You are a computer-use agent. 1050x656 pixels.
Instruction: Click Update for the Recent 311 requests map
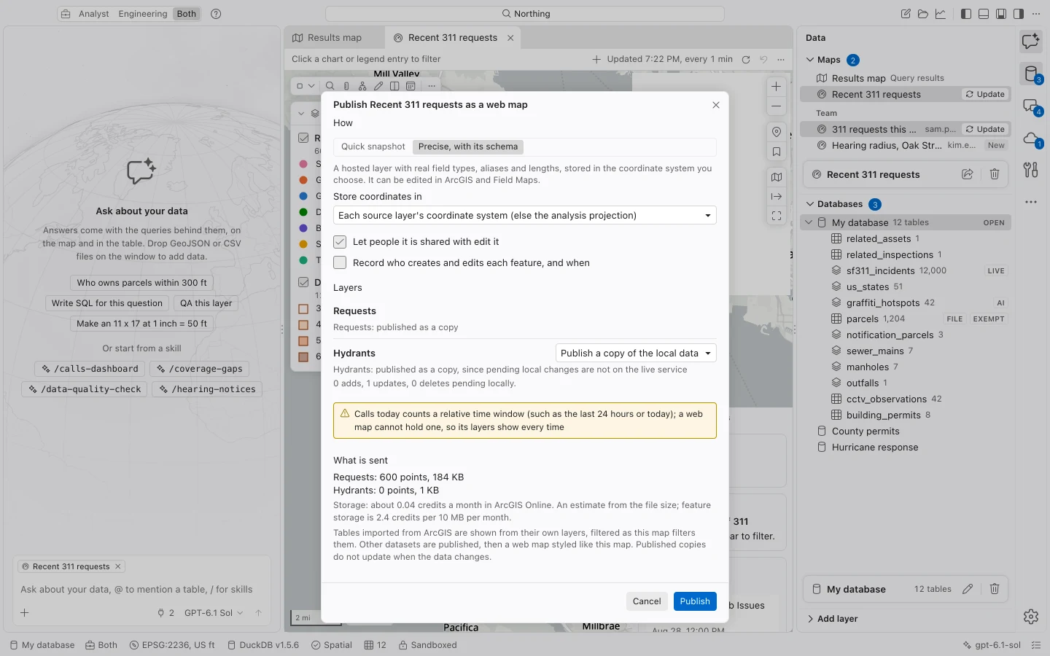(985, 94)
